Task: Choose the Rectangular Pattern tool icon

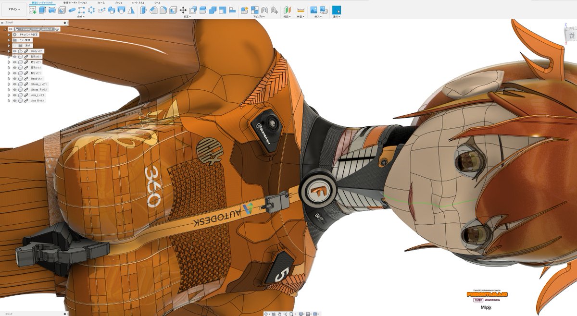Action: [81, 10]
